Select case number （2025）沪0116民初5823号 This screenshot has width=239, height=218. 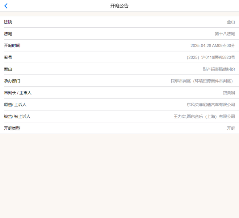pos(211,57)
